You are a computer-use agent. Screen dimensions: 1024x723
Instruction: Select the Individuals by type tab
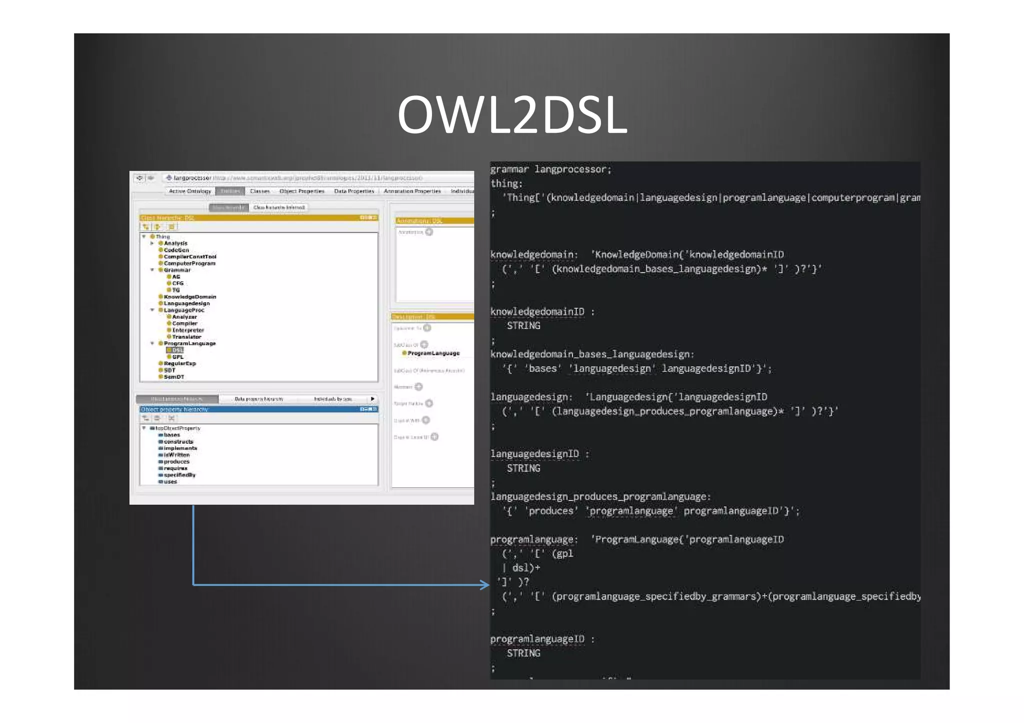pyautogui.click(x=333, y=399)
